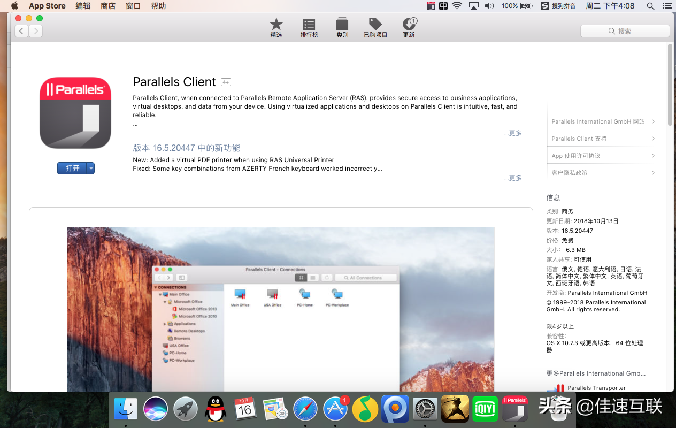Open Spotlight search from menu bar
676x428 pixels.
(650, 6)
